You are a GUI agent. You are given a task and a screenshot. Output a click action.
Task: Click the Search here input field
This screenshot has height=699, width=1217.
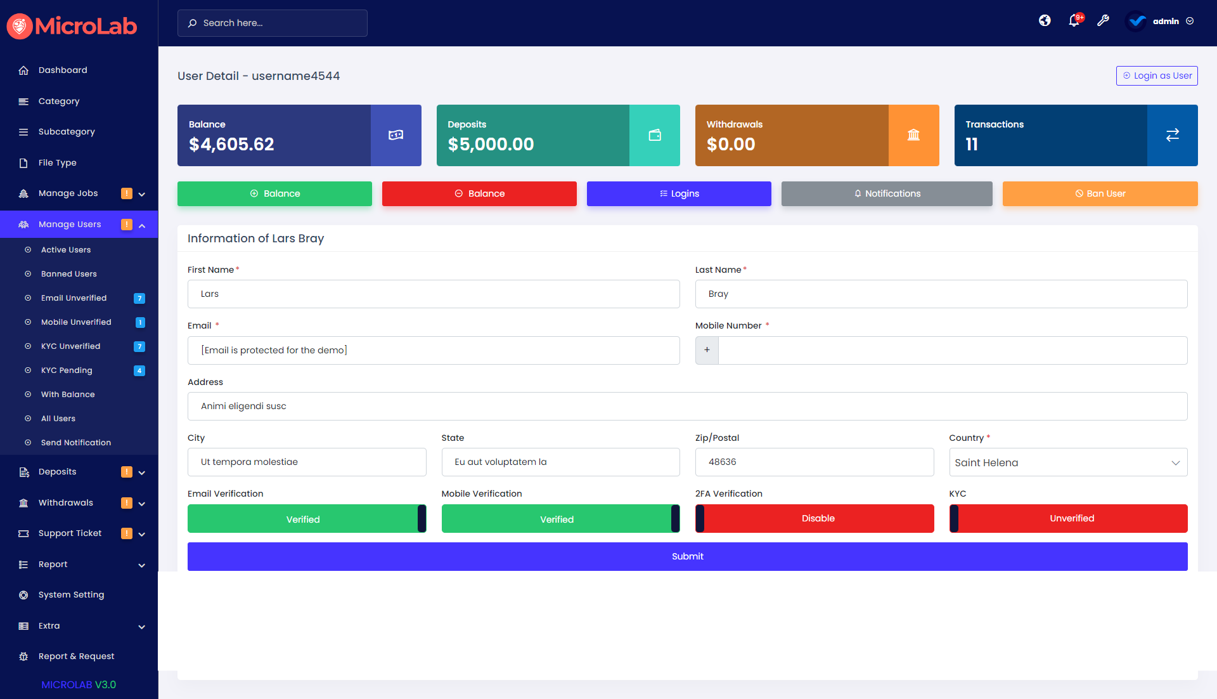pyautogui.click(x=273, y=23)
